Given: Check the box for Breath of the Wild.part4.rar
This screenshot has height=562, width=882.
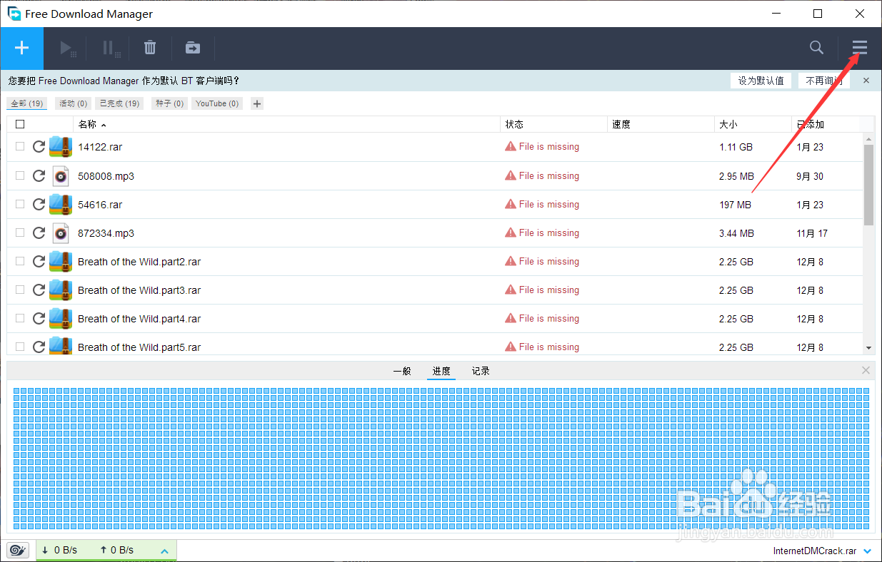Looking at the screenshot, I should pyautogui.click(x=20, y=317).
